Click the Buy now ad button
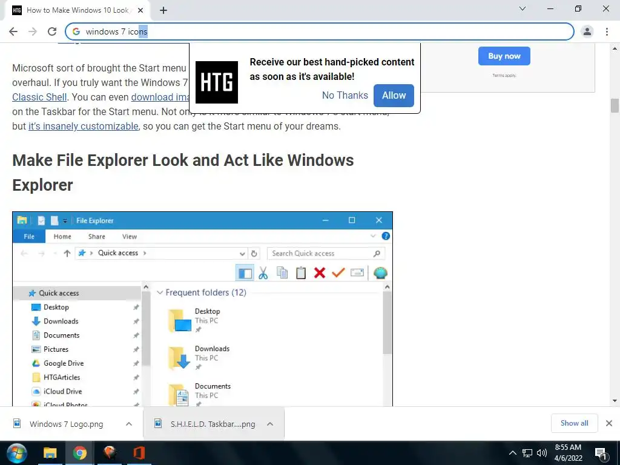The height and width of the screenshot is (465, 620). pos(504,56)
